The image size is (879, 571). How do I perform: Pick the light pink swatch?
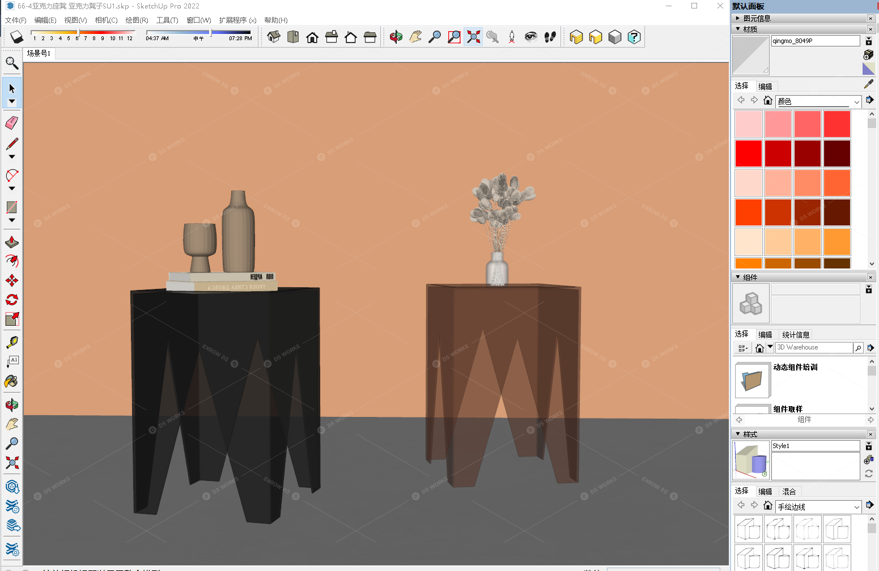pos(749,124)
